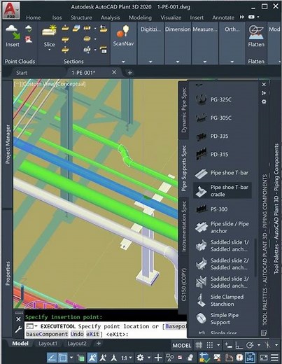The width and height of the screenshot is (282, 364).
Task: Expand the Dimension panel dropdown
Action: click(178, 62)
